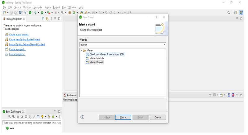This screenshot has height=135, width=248.
Task: Click Import Spring Getting Started Content link
Action: pos(27,44)
